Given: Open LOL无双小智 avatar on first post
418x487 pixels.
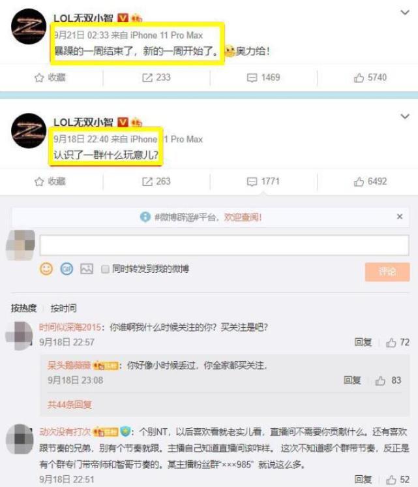Looking at the screenshot, I should [x=29, y=26].
